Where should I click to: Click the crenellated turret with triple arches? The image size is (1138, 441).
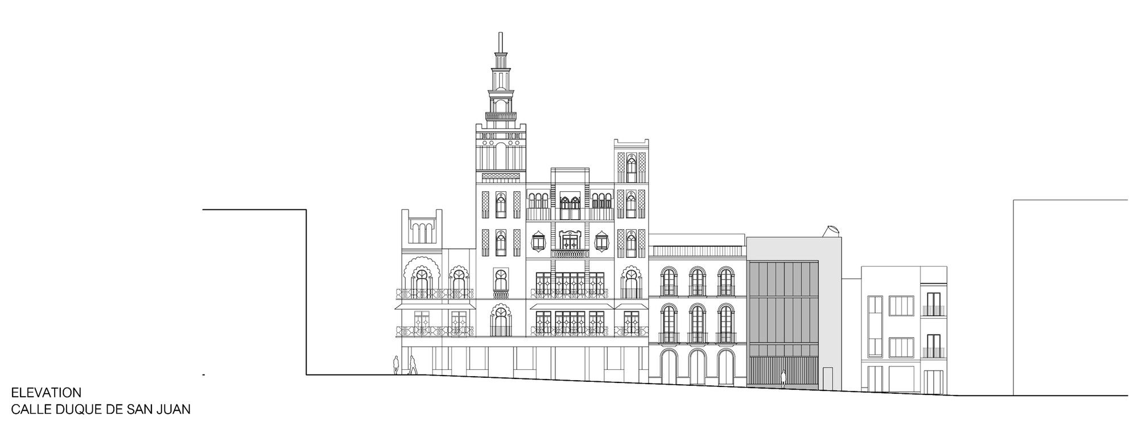(422, 229)
